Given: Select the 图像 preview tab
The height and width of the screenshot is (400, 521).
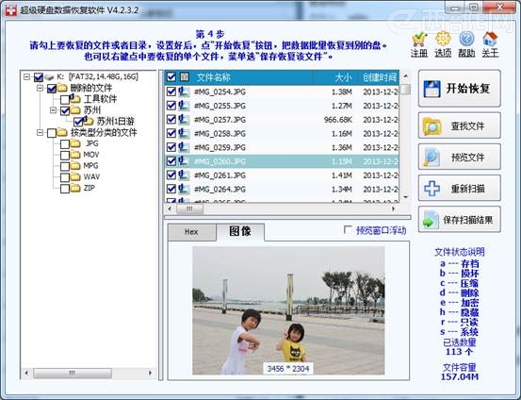Looking at the screenshot, I should [240, 231].
